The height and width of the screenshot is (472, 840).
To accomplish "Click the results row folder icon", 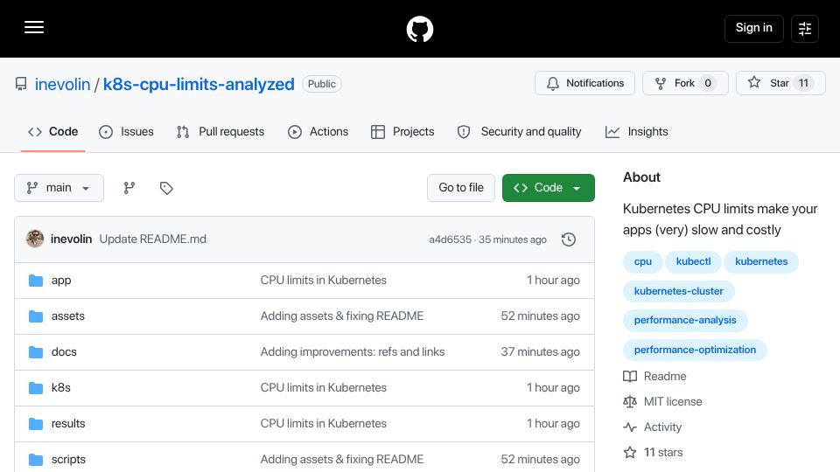I will point(36,424).
